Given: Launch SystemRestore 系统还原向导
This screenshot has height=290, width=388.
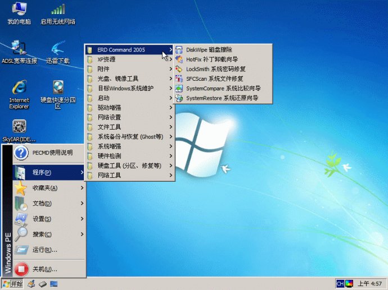Looking at the screenshot, I should (x=223, y=98).
